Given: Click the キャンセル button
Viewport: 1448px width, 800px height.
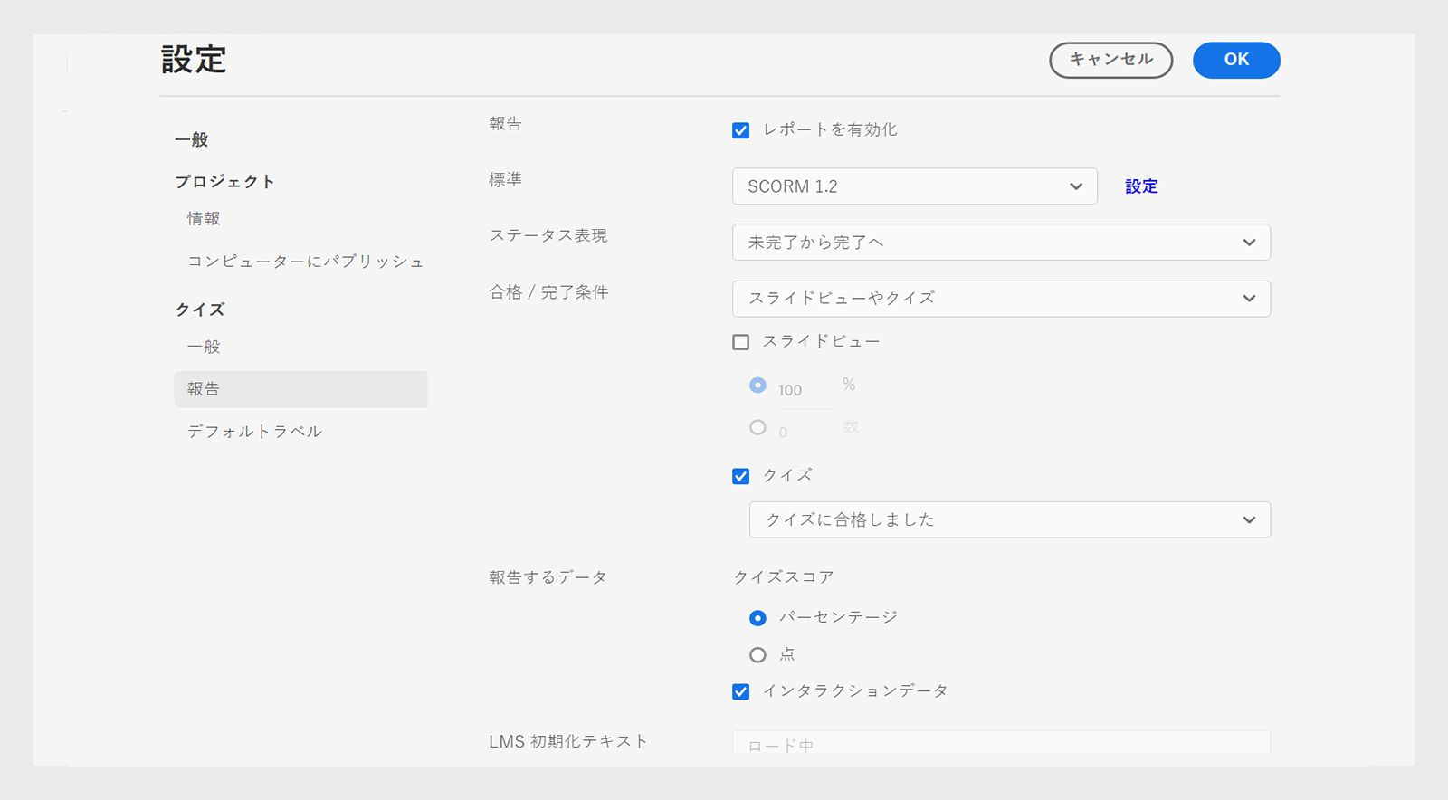Looking at the screenshot, I should 1110,60.
